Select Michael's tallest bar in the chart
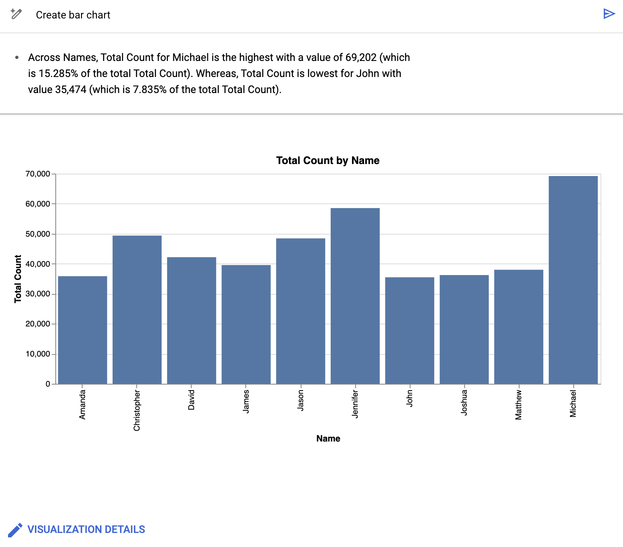The image size is (623, 547). tap(573, 281)
